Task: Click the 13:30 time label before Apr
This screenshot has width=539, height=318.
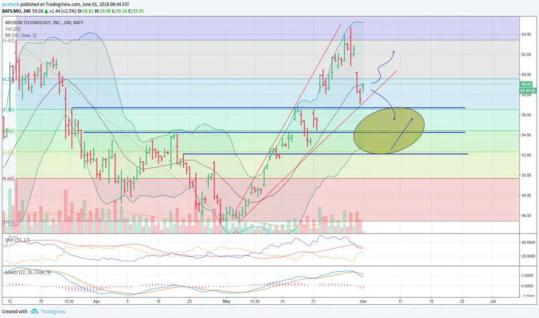Action: pos(68,301)
